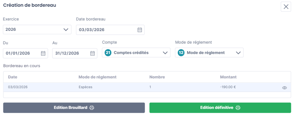This screenshot has width=294, height=115.
Task: Expand the Exercice 2026 dropdown
Action: 37,30
